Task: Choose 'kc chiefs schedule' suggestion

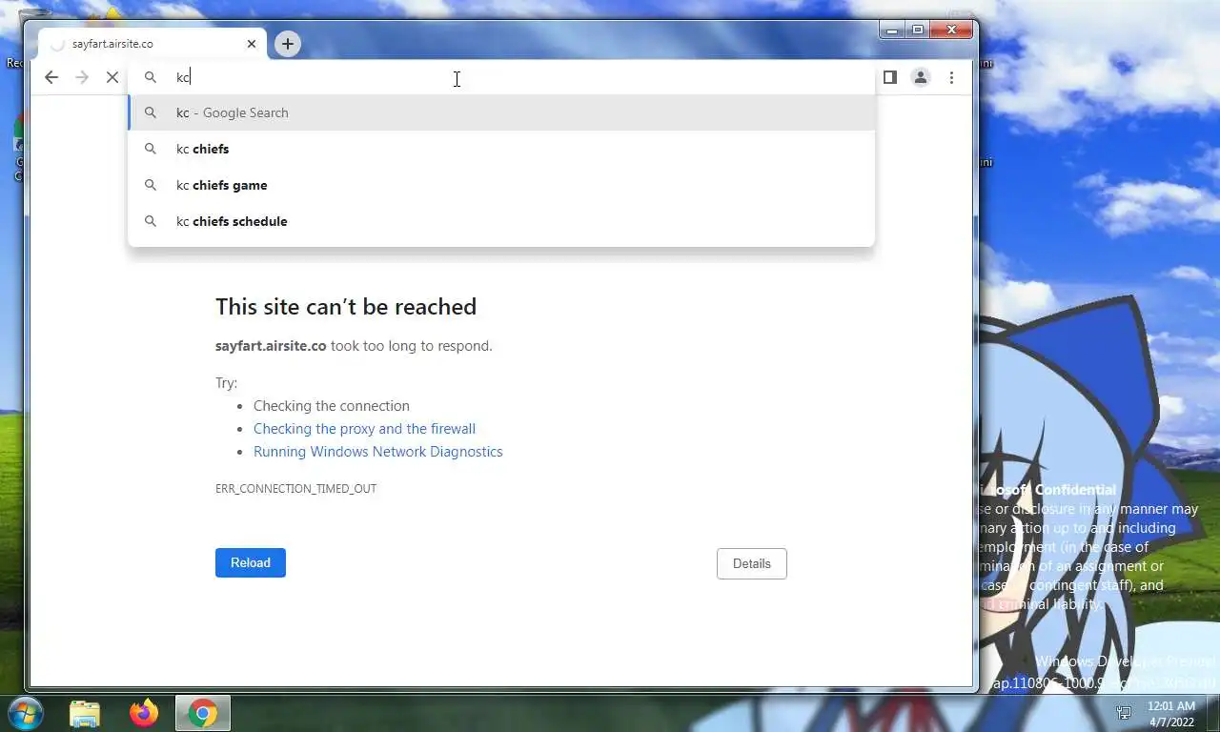Action: tap(501, 221)
